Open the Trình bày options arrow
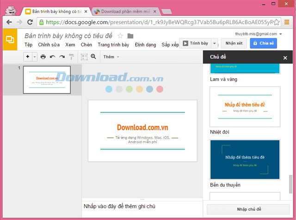The width and height of the screenshot is (296, 220). pos(215,43)
